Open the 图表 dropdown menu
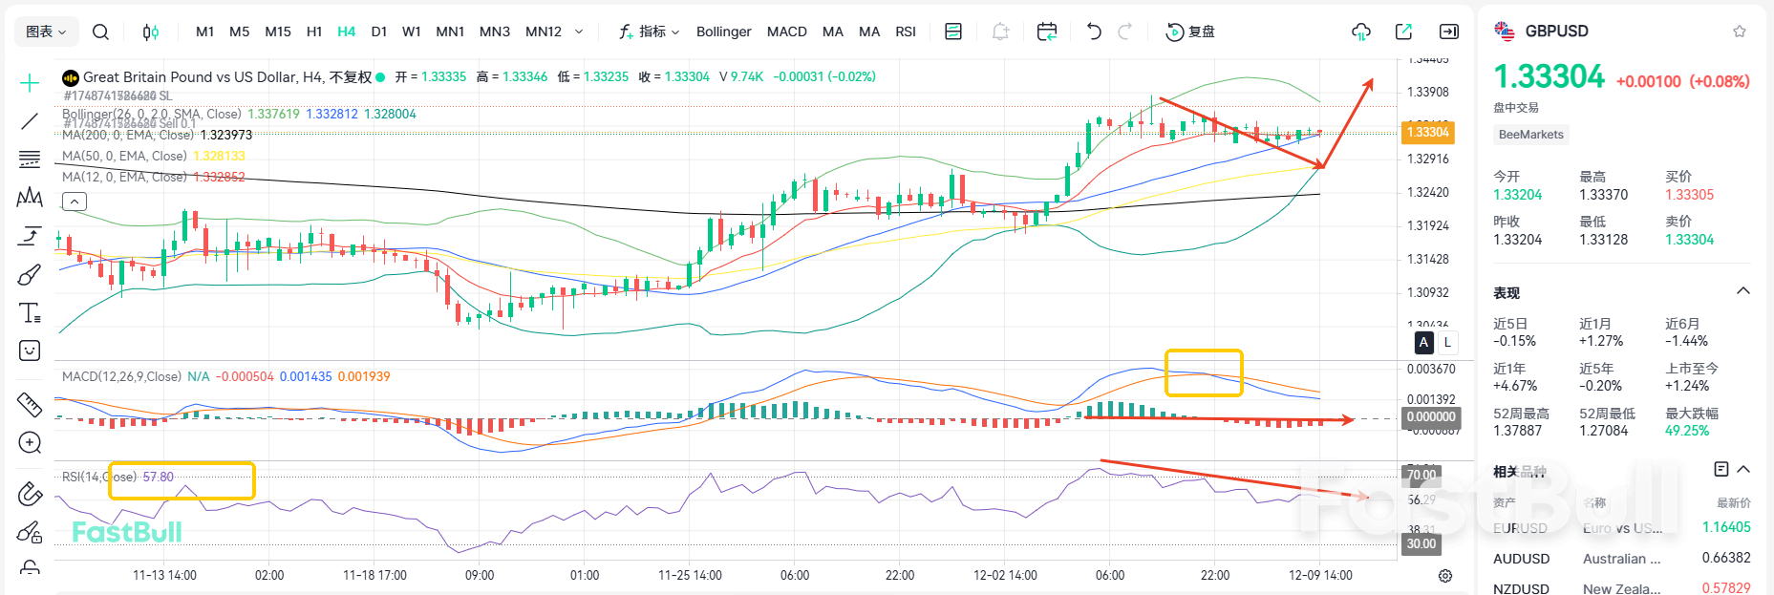Image resolution: width=1774 pixels, height=595 pixels. click(x=46, y=32)
